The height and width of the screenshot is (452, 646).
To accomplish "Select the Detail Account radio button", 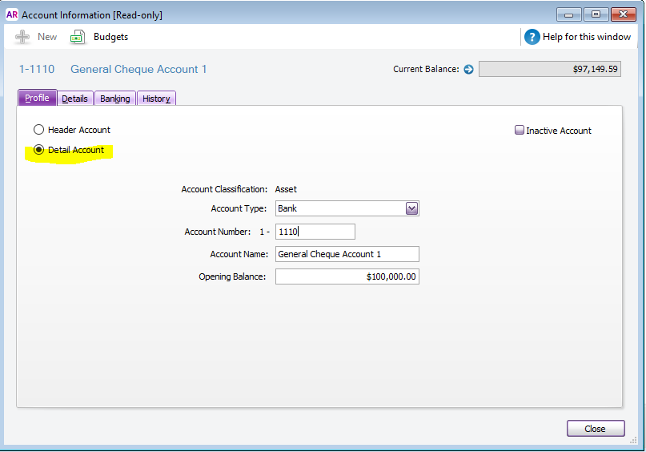I will click(x=38, y=150).
